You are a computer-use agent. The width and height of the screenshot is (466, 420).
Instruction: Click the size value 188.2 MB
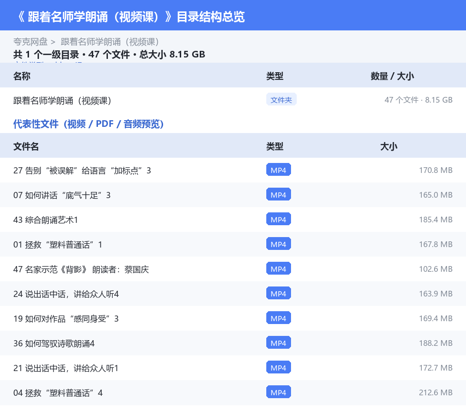[x=436, y=343]
